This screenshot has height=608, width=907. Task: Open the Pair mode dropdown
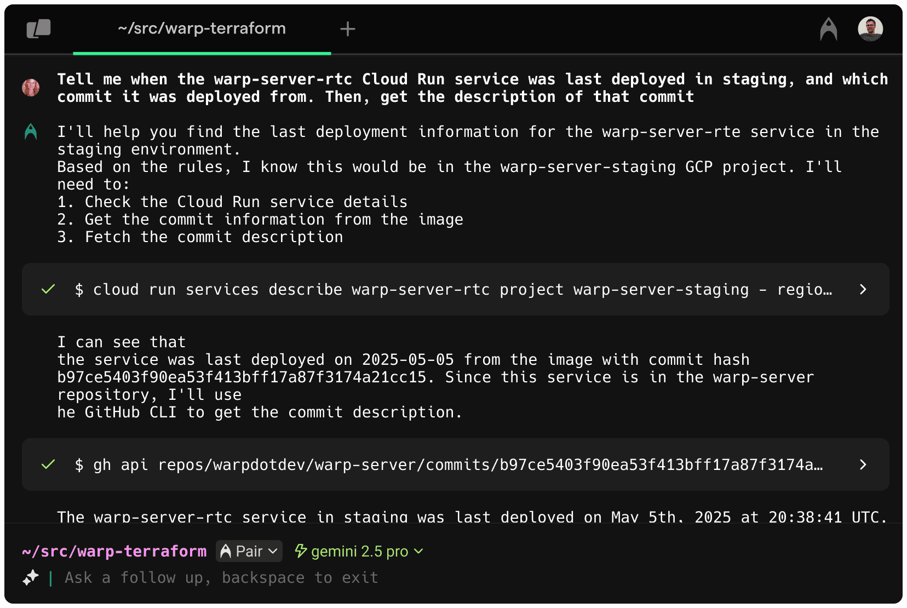(x=249, y=551)
